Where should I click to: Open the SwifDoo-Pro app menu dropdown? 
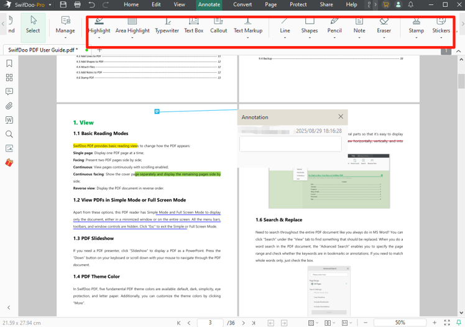coord(50,5)
